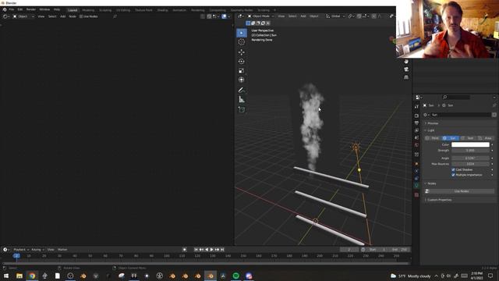The height and width of the screenshot is (281, 499).
Task: Open the Object Data light properties tab
Action: coord(416,186)
